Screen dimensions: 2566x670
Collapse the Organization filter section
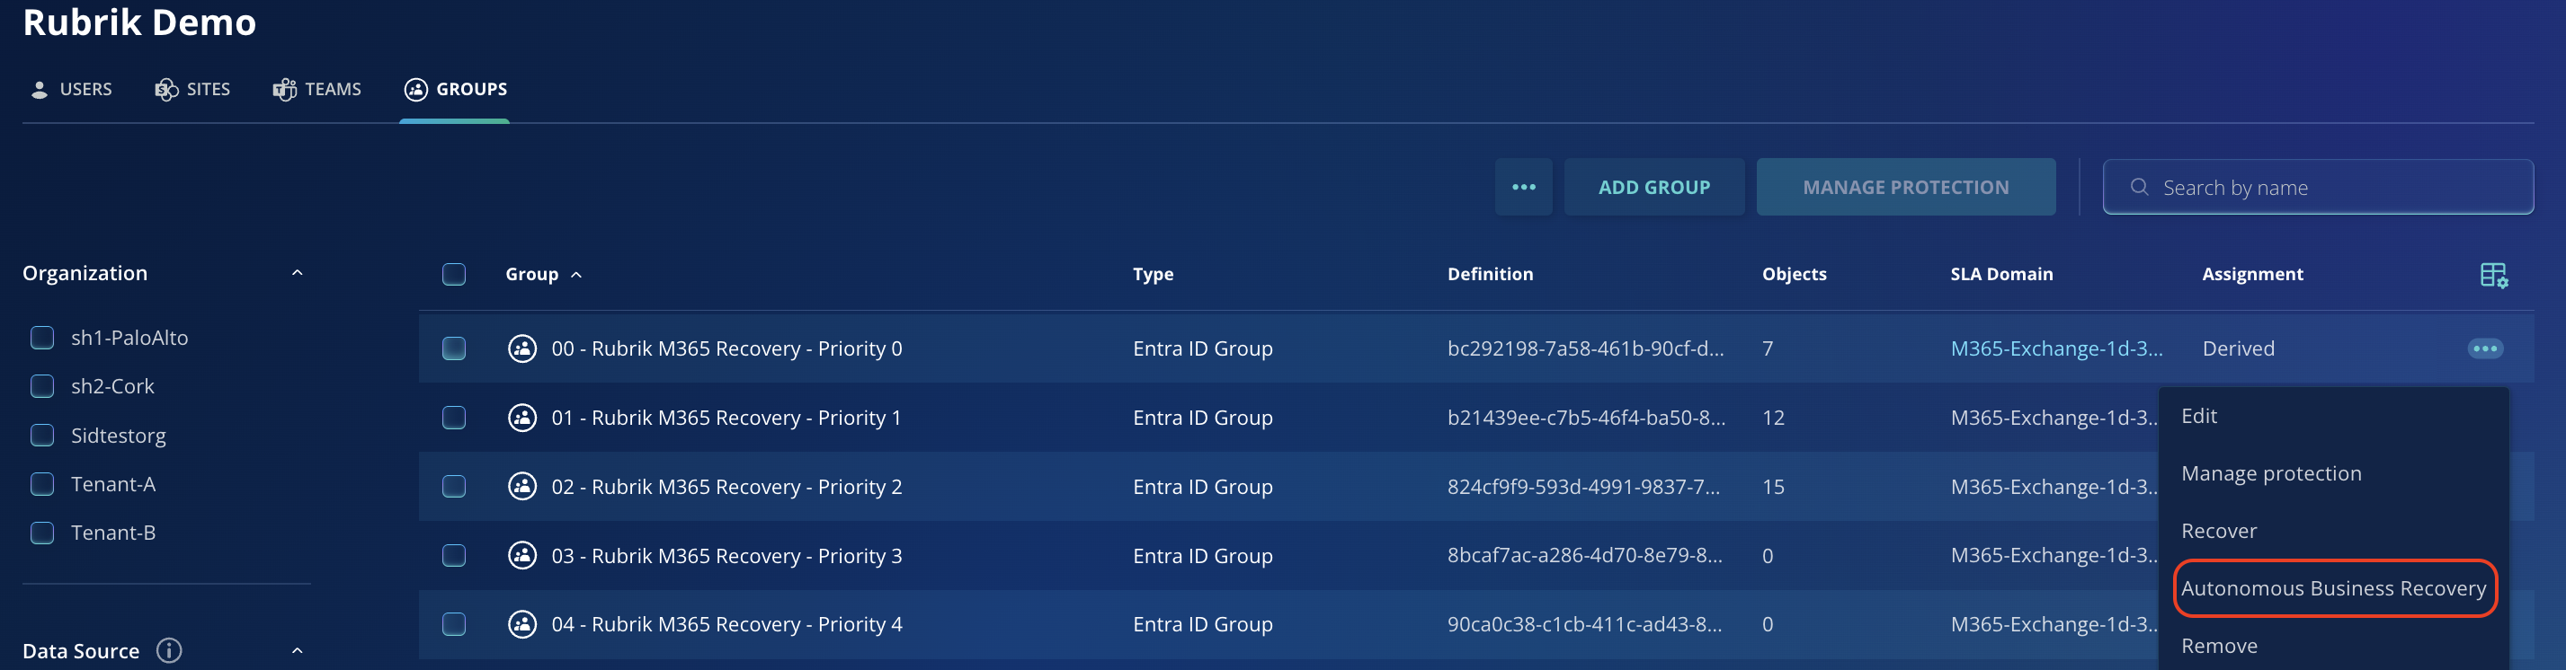tap(297, 273)
